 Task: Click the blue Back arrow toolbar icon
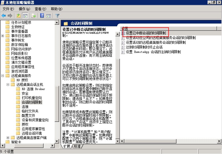click(4, 16)
